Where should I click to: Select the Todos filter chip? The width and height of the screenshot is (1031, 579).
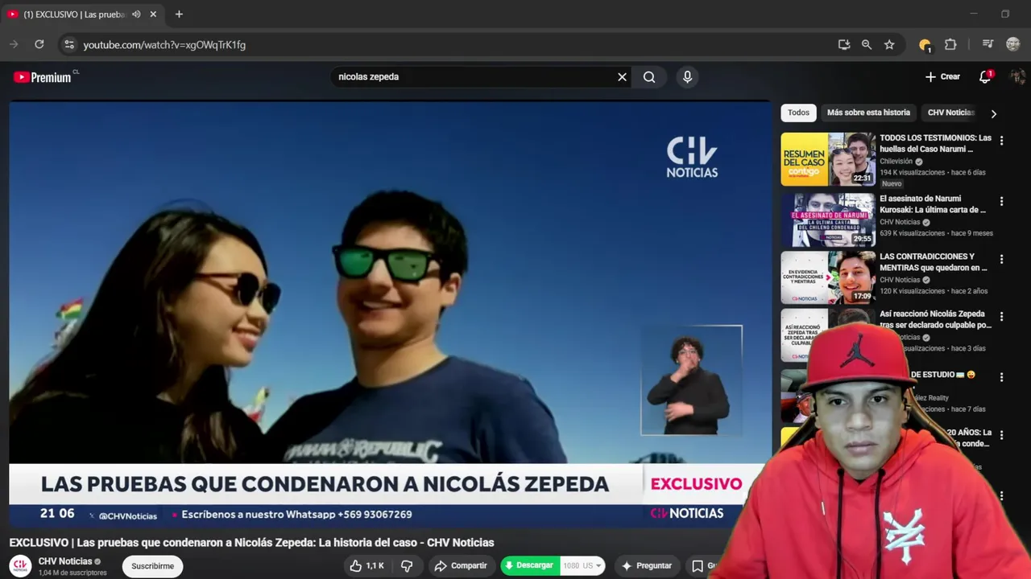pyautogui.click(x=798, y=113)
